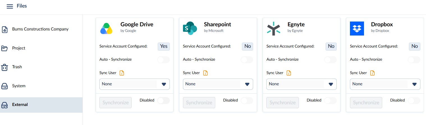Image resolution: width=426 pixels, height=125 pixels.
Task: Click the Files page title
Action: click(22, 6)
